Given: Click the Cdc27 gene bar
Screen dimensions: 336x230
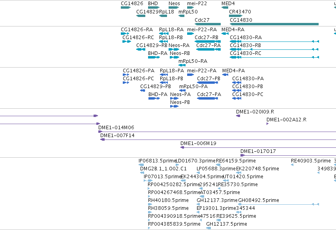Looking at the screenshot, I should point(208,24).
